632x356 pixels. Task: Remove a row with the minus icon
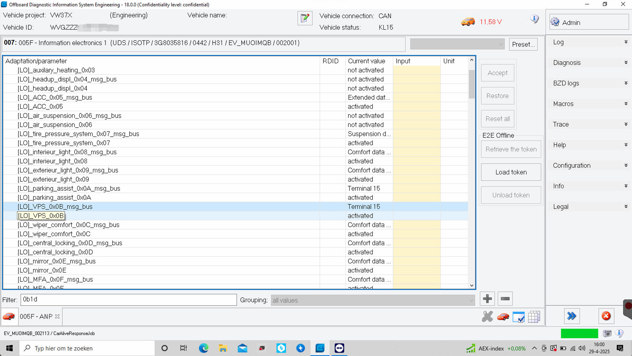click(x=505, y=299)
